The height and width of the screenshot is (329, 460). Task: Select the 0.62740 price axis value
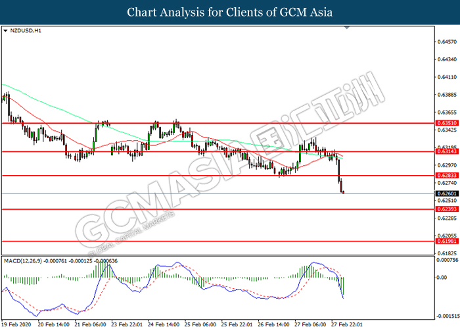[x=447, y=183]
